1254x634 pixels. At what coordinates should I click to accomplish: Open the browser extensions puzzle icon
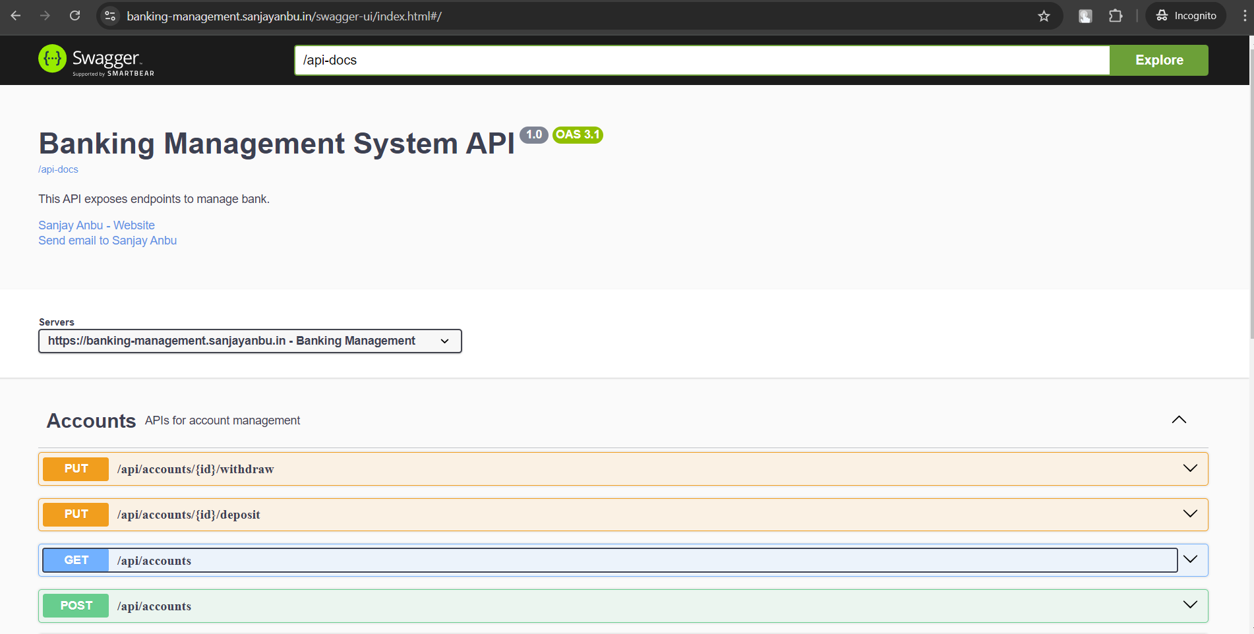point(1116,16)
